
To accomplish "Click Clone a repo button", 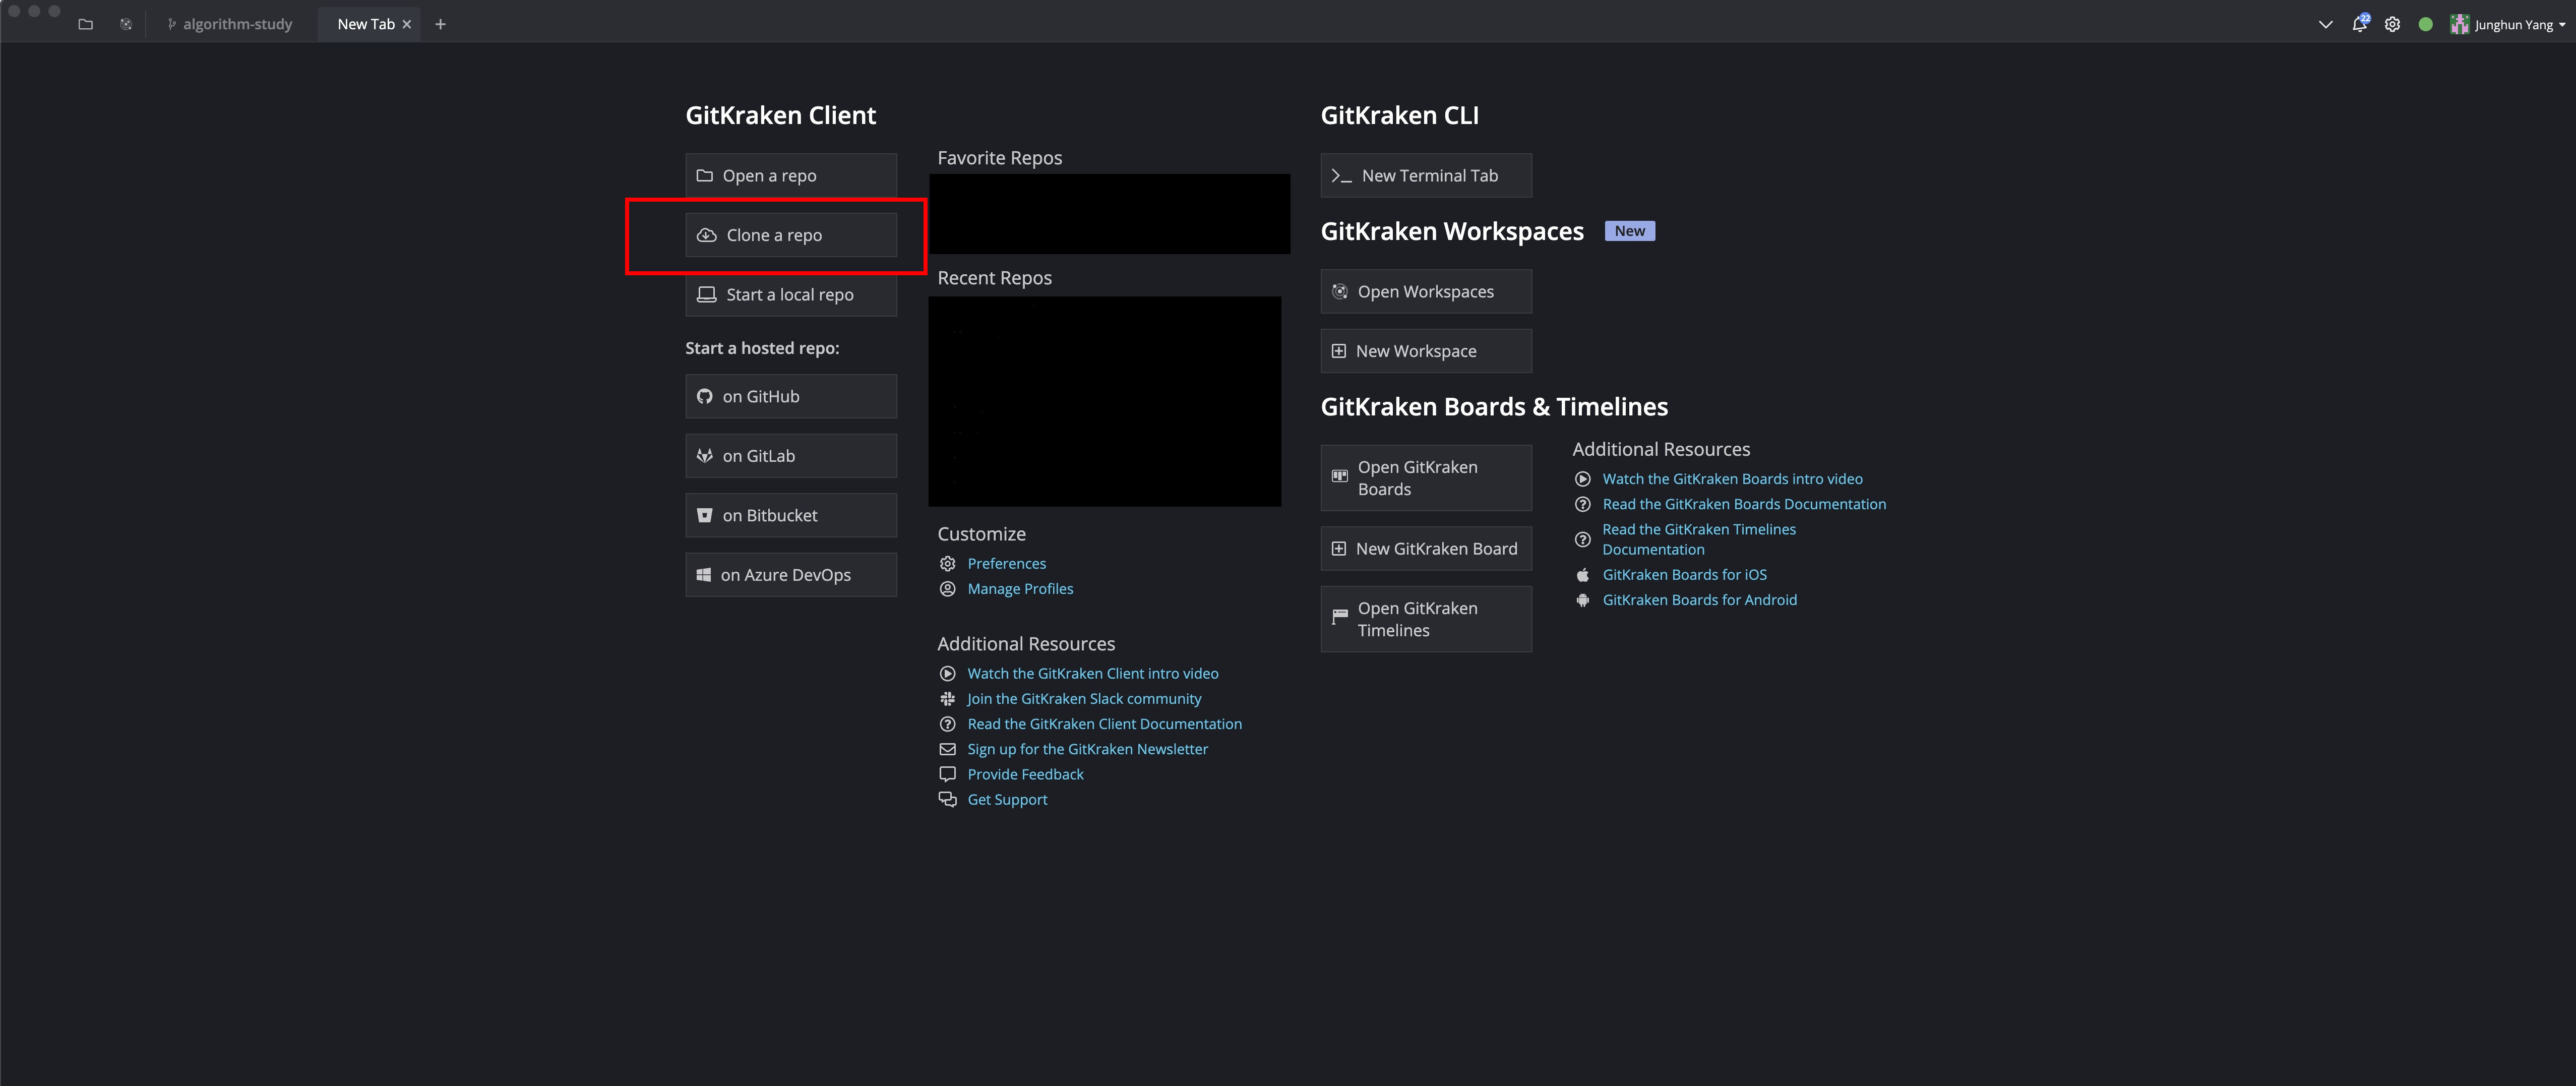I will (790, 235).
